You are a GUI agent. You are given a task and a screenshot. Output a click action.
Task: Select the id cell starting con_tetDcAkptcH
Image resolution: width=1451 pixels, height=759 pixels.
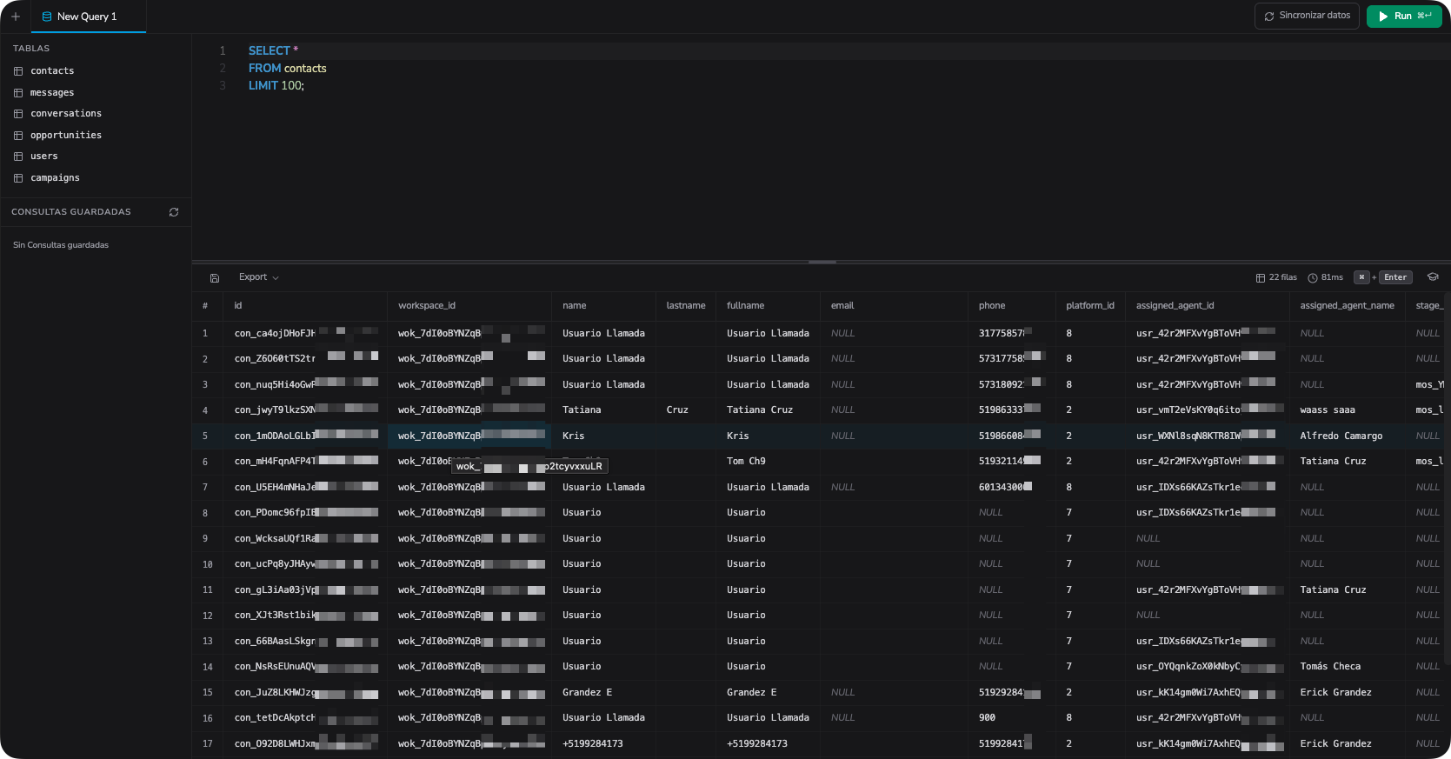pyautogui.click(x=305, y=718)
